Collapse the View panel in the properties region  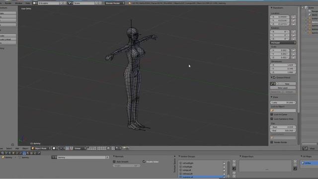[x=272, y=97]
